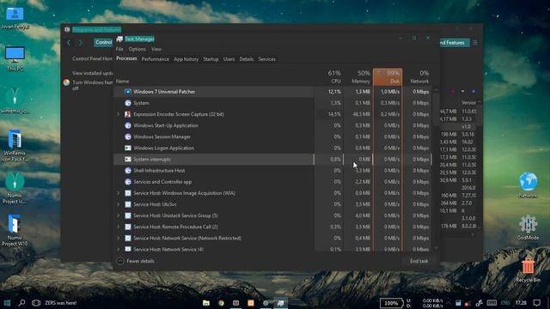Screen dimensions: 550x309
Task: Click the Service Host: UtcSvc gear icon
Action: (x=128, y=204)
